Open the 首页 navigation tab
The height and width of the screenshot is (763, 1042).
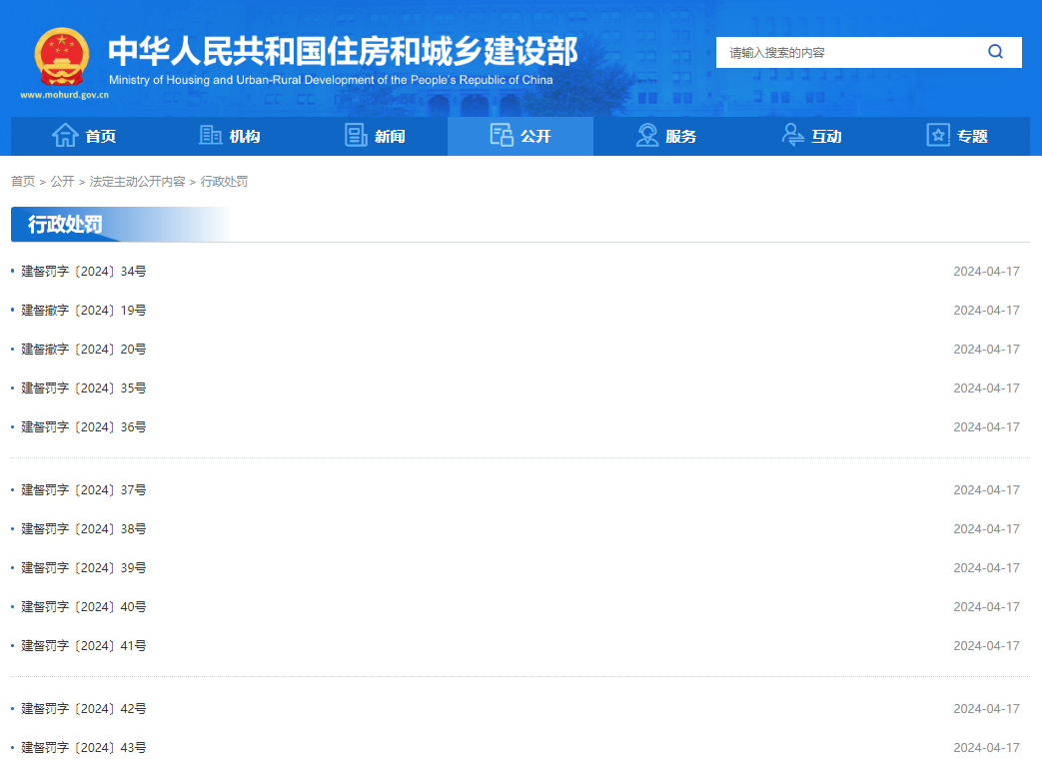pyautogui.click(x=84, y=136)
